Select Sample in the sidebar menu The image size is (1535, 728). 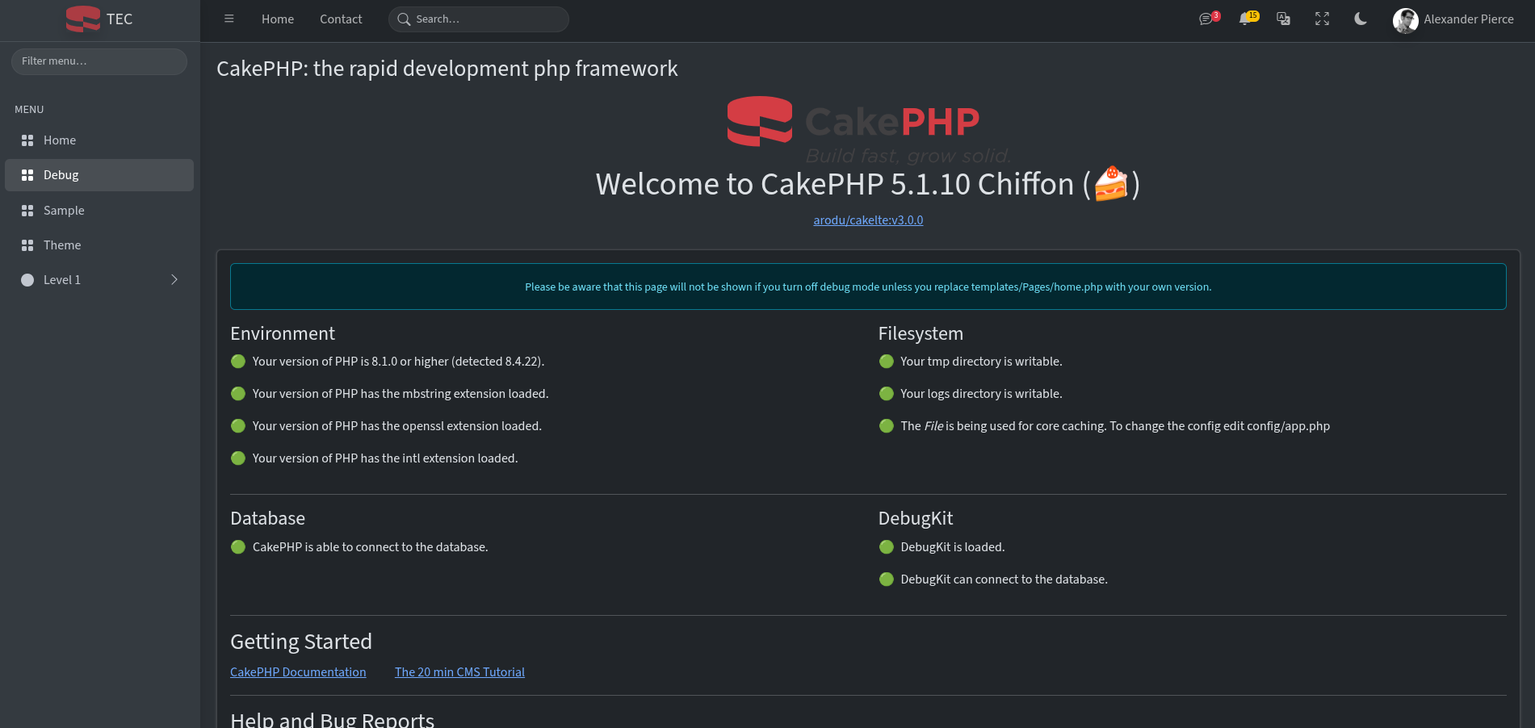coord(99,211)
